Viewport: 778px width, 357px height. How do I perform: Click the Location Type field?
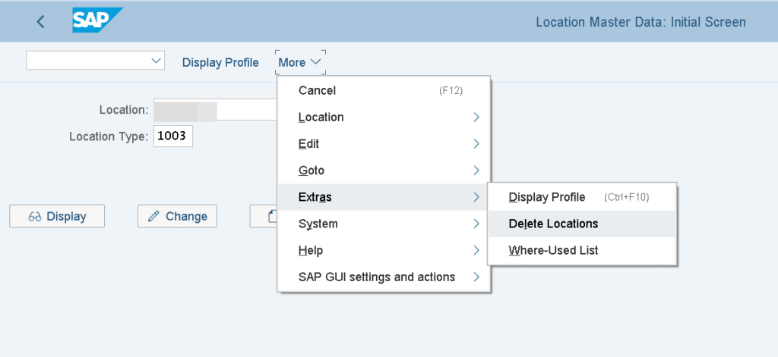point(173,136)
